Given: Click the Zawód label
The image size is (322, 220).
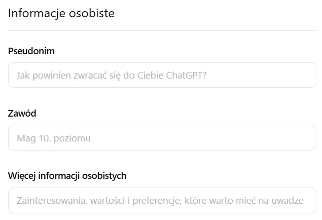Looking at the screenshot, I should click(22, 114).
